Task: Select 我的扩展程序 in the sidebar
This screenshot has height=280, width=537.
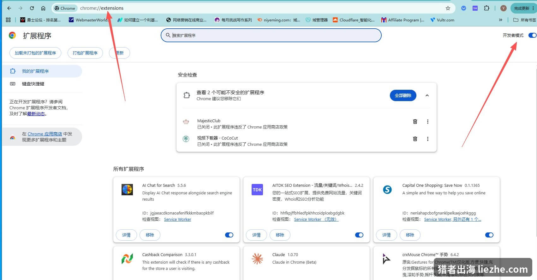Action: click(x=42, y=71)
